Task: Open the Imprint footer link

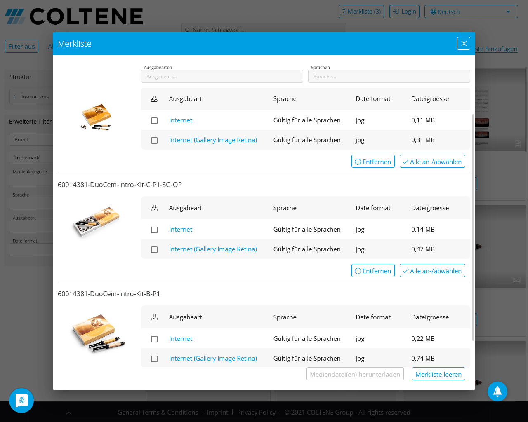Action: (217, 413)
